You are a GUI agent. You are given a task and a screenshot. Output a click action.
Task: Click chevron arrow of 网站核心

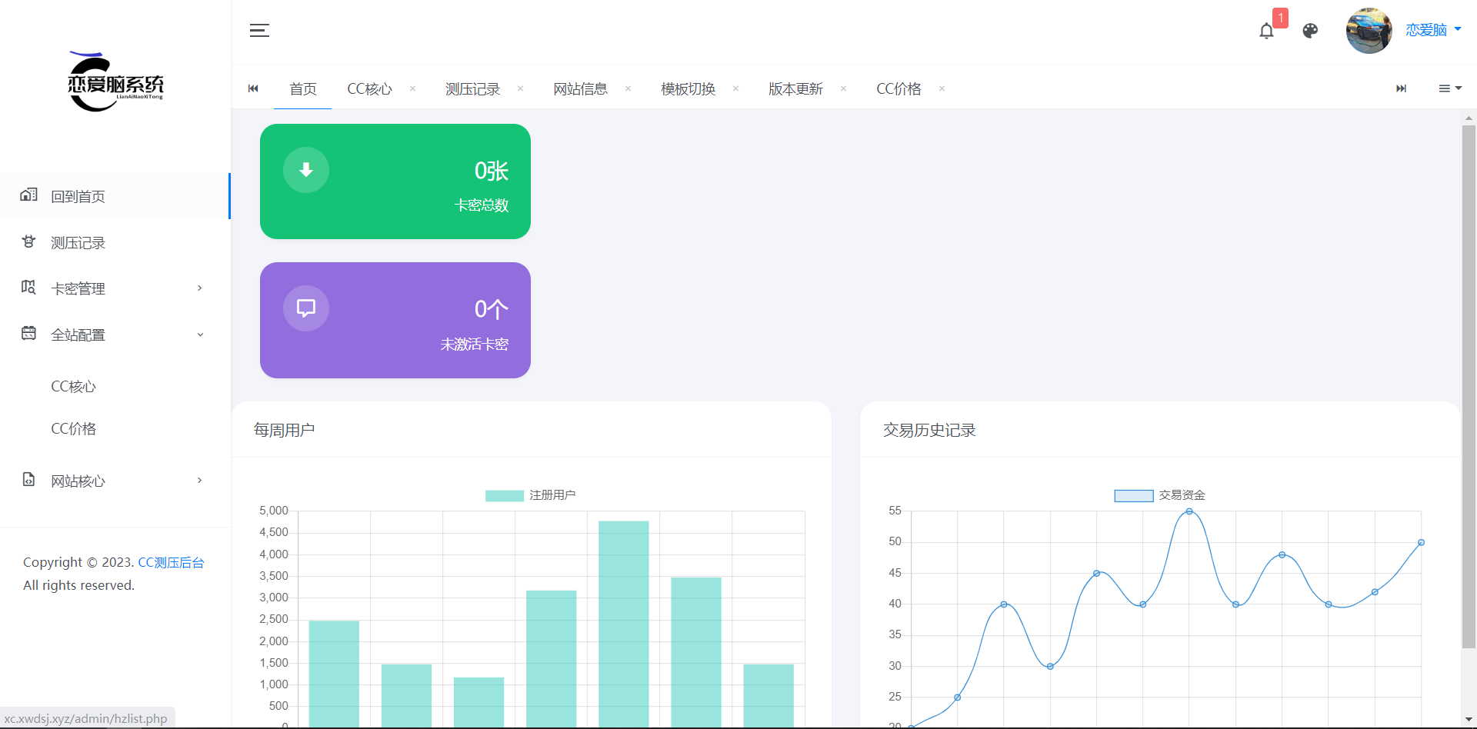[200, 481]
